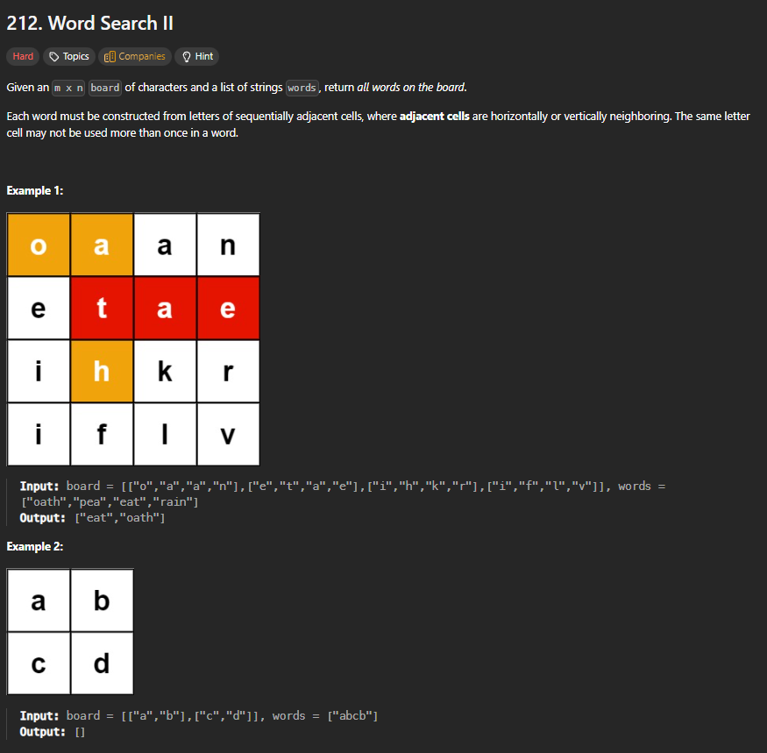767x753 pixels.
Task: Click the 'c' cell in Example 2 grid
Action: 39,664
